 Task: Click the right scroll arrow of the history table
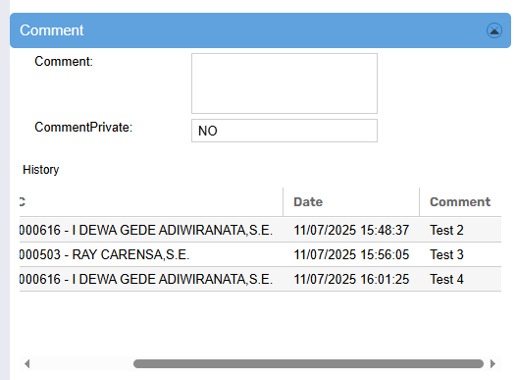pos(492,364)
